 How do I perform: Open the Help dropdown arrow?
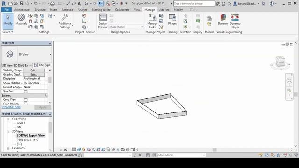(x=276, y=3)
